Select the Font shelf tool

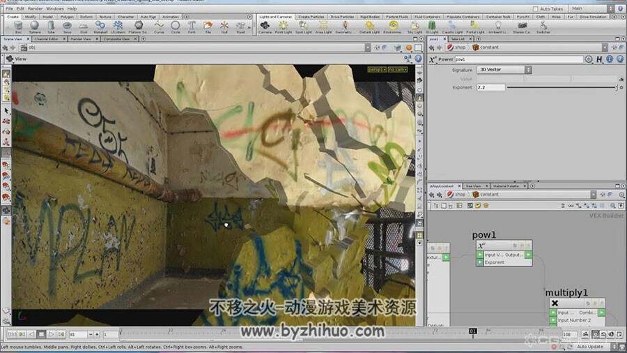point(192,27)
